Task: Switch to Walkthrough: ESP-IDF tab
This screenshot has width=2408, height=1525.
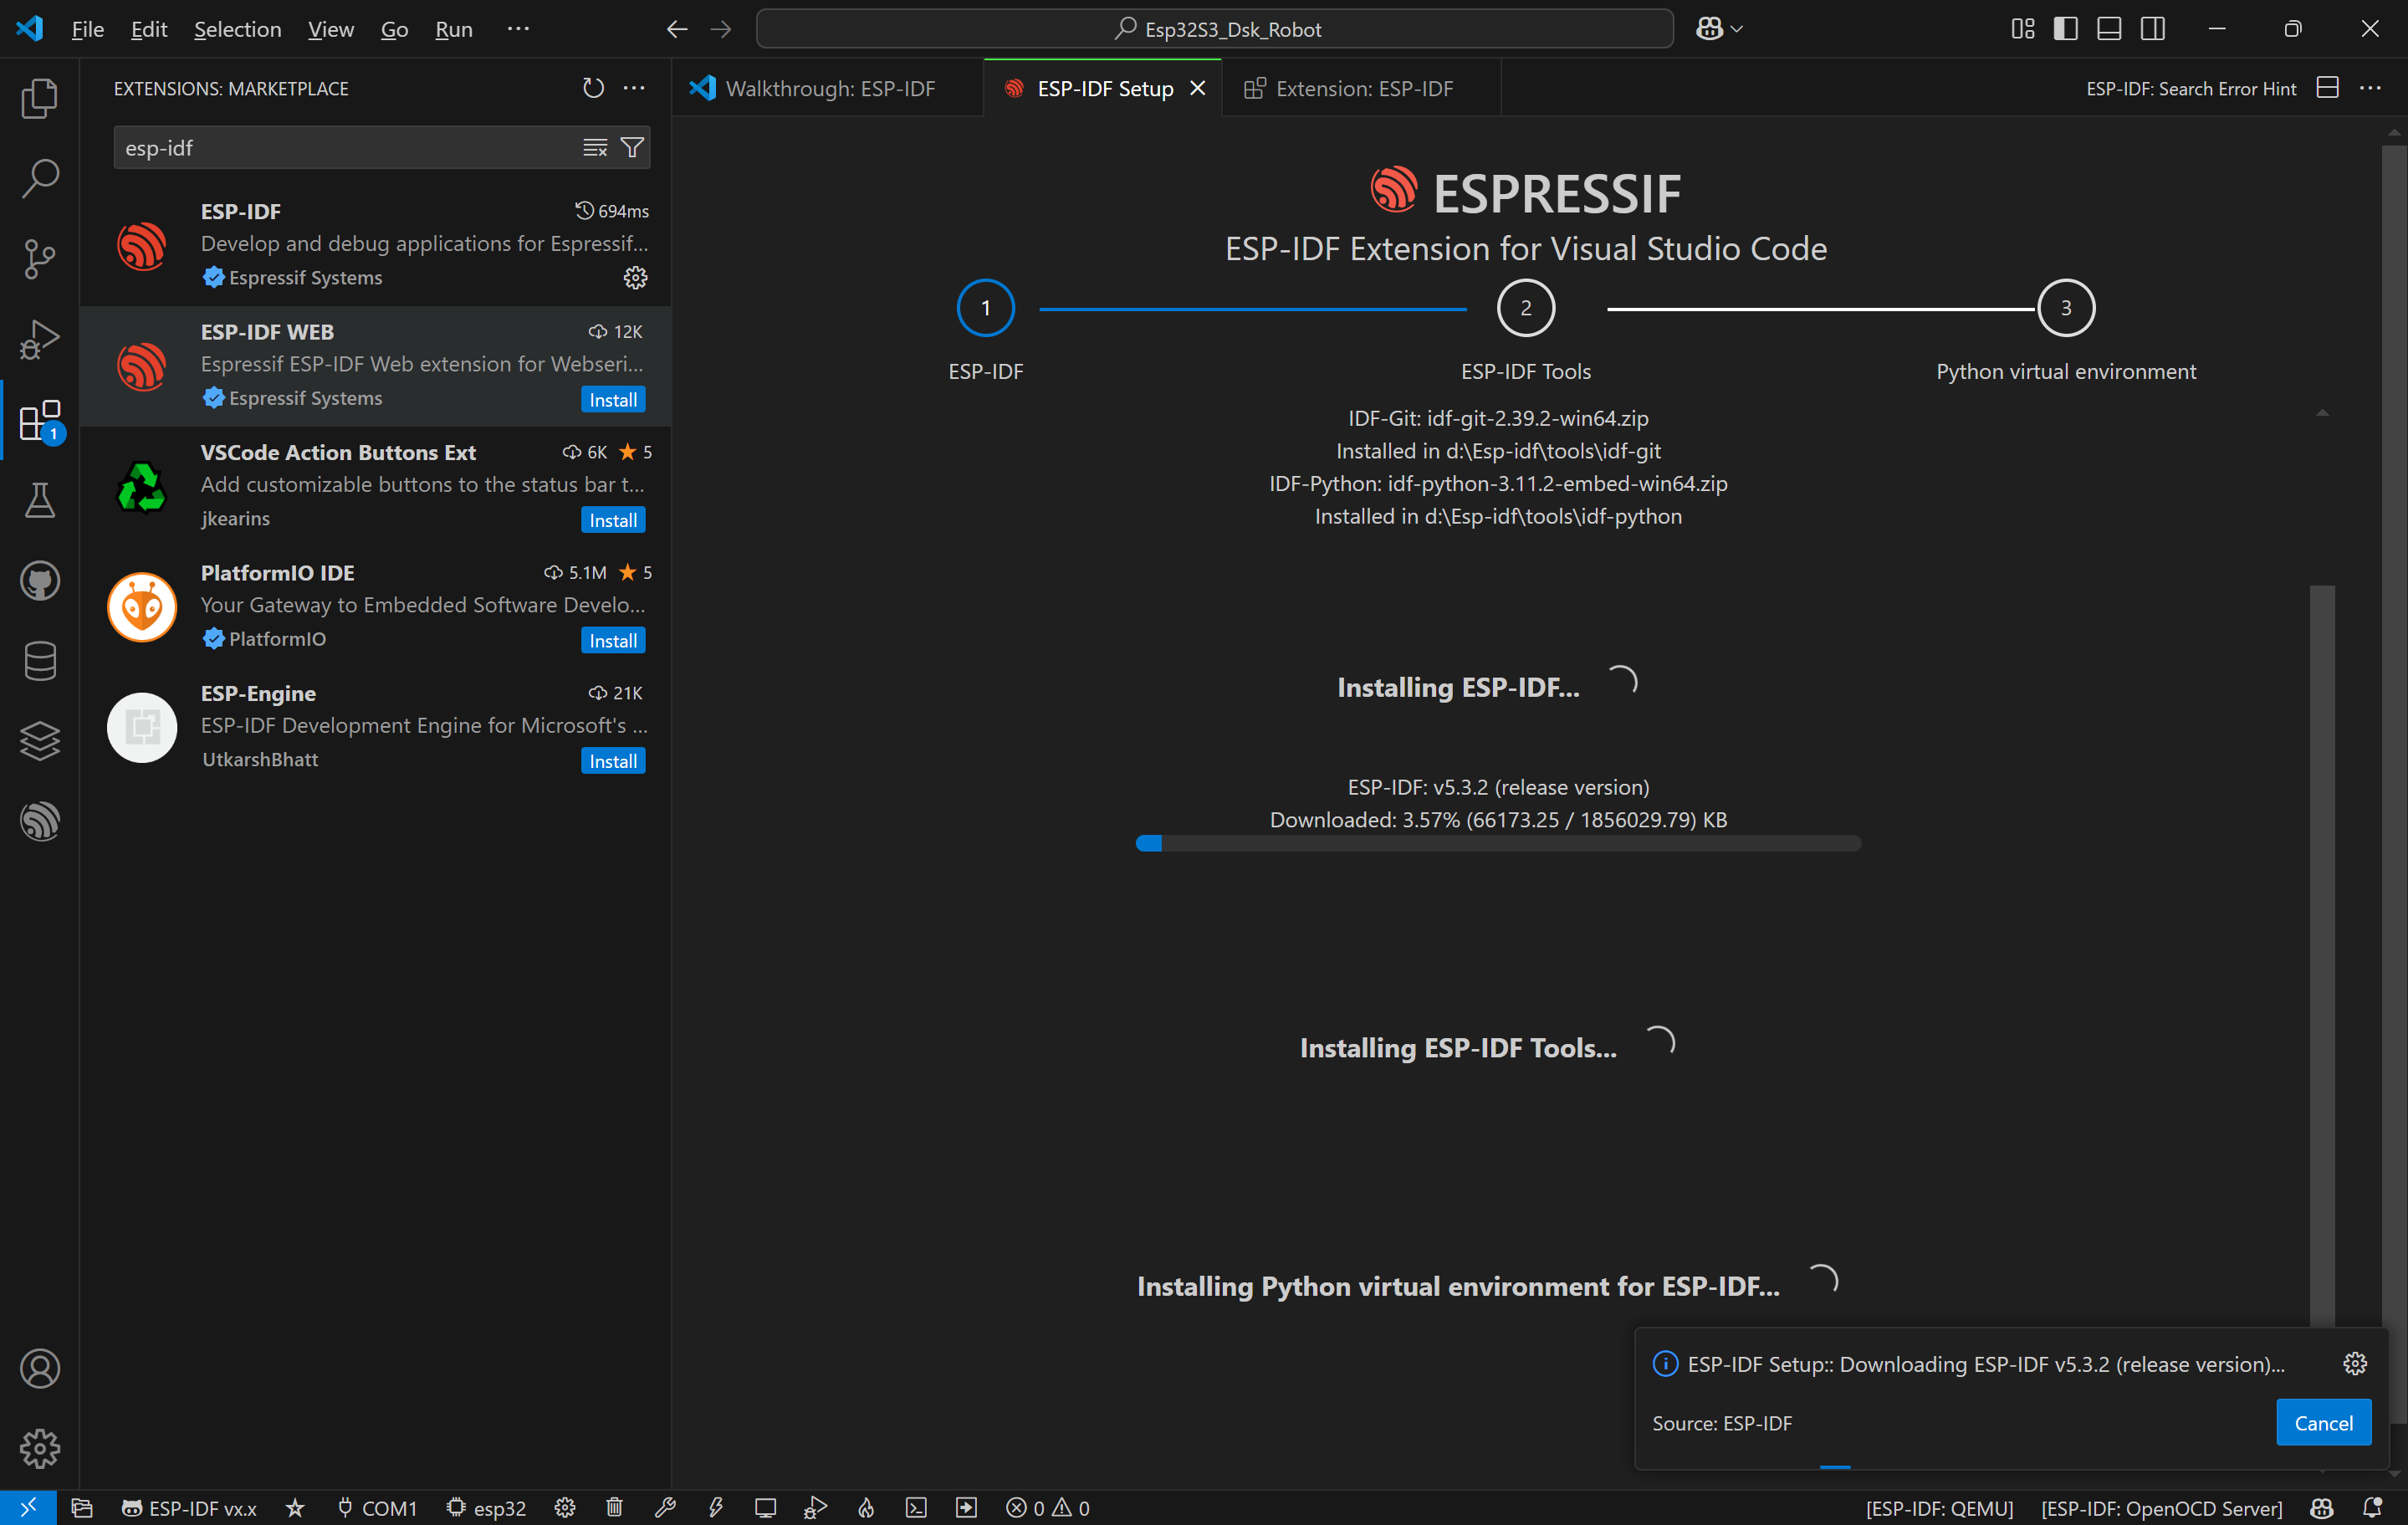Action: coord(829,88)
